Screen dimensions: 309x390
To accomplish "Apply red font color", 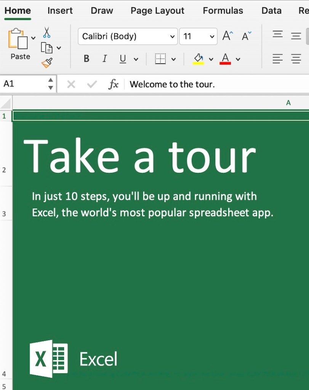I will click(x=225, y=59).
